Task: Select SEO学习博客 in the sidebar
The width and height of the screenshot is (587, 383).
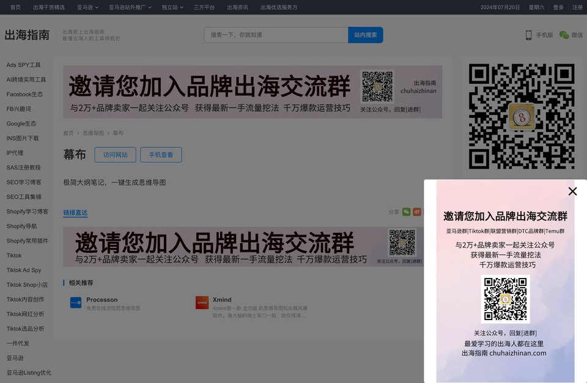Action: click(24, 182)
